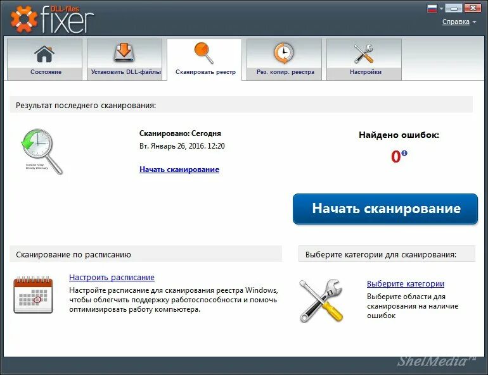The height and width of the screenshot is (375, 488).
Task: Switch to the Состояние tab
Action: tap(44, 59)
